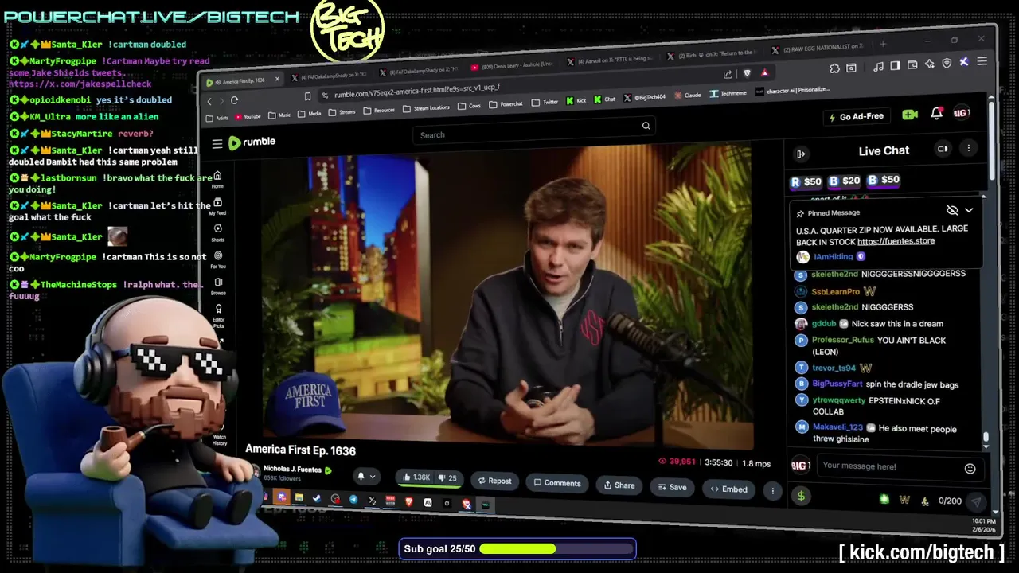Switch to Rich on X tab
1019x573 pixels.
point(712,54)
